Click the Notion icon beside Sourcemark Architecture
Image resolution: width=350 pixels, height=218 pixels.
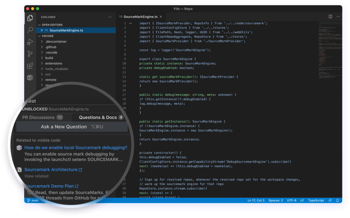[x=19, y=170]
